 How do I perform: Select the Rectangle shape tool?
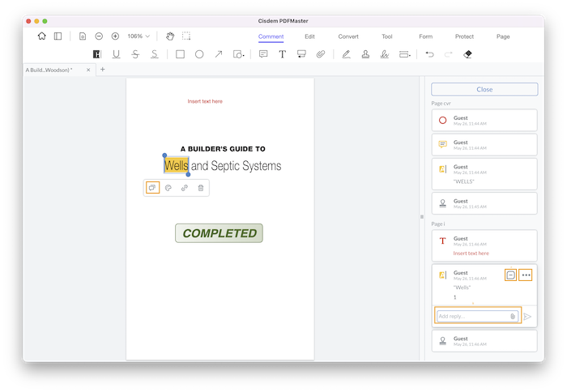[180, 54]
